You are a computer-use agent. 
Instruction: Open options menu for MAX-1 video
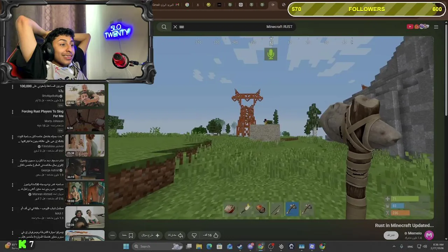(13, 209)
